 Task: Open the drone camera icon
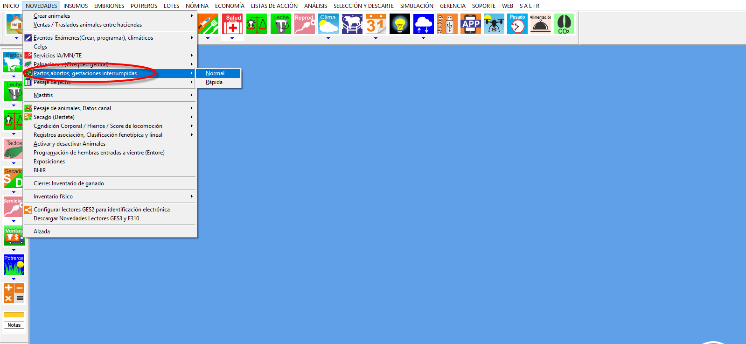[x=494, y=24]
